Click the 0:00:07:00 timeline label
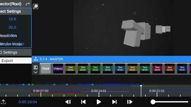 (x=41, y=91)
